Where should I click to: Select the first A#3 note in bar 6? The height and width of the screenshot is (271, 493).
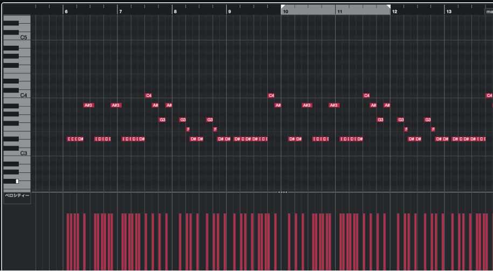tap(89, 105)
